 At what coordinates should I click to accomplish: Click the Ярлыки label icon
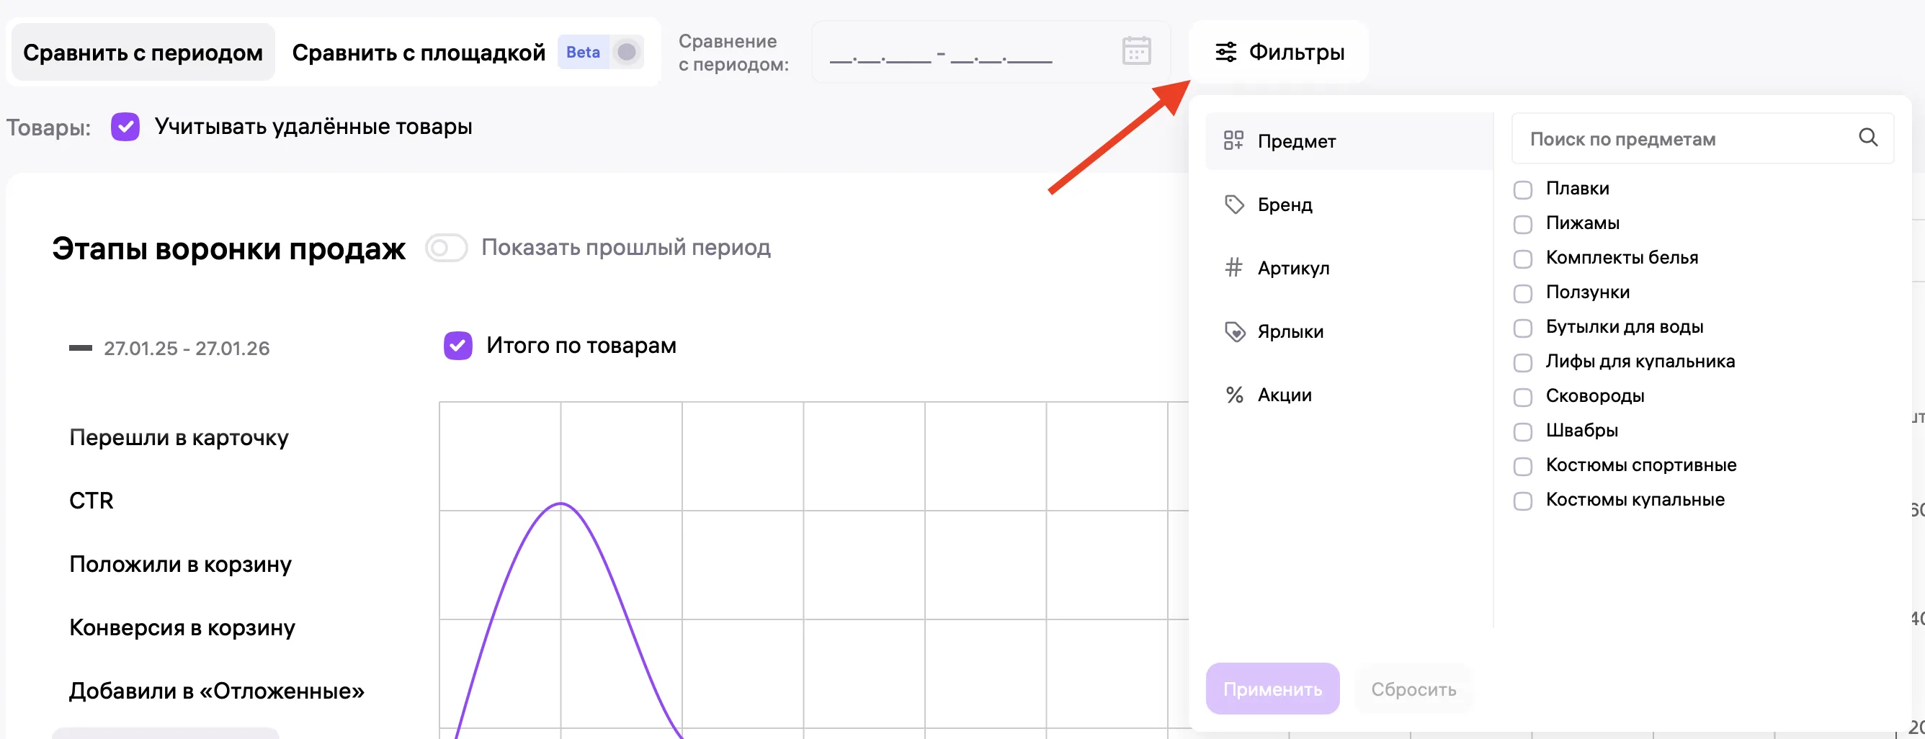tap(1234, 331)
